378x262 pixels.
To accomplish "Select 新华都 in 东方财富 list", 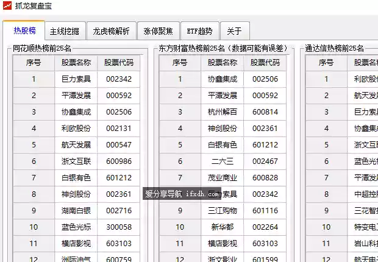I will 223,227.
